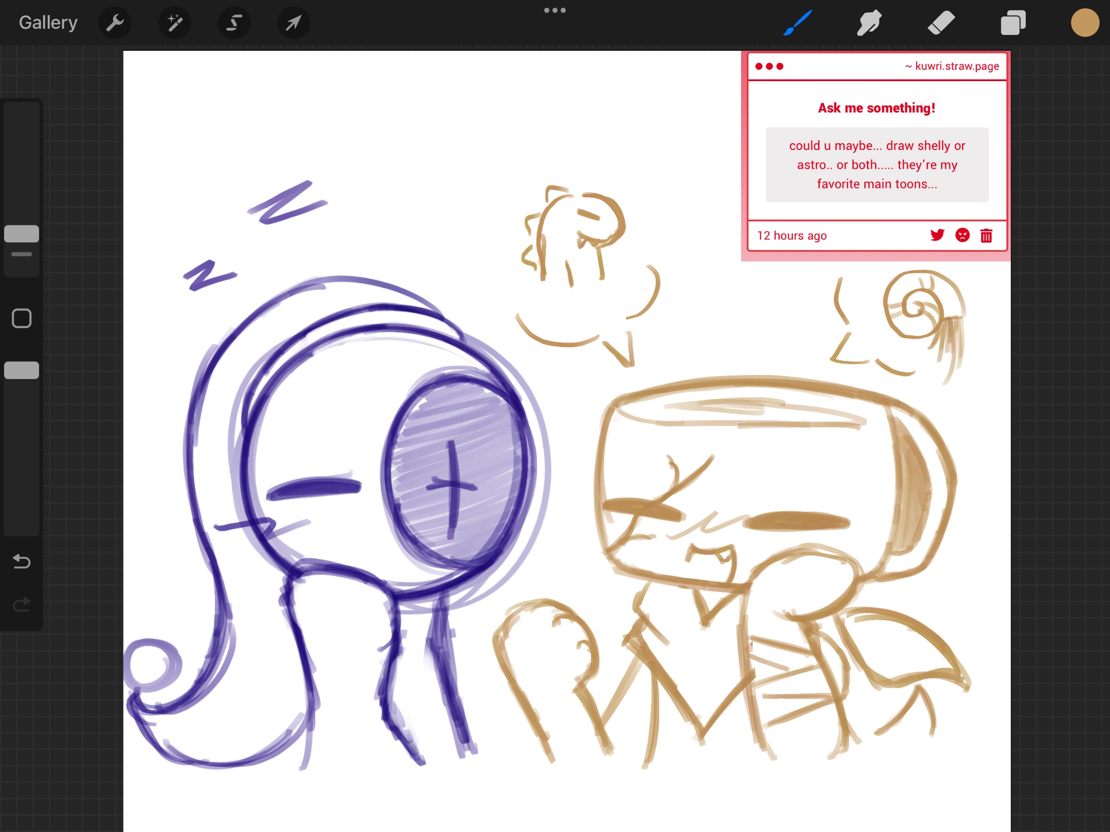
Task: Open the Layers panel
Action: click(1012, 22)
